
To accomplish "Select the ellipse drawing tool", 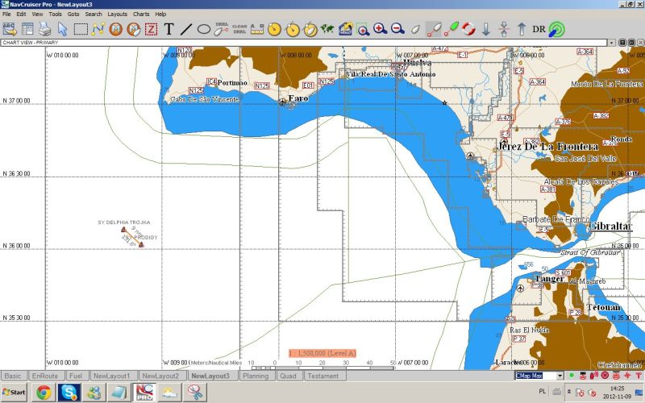I will pyautogui.click(x=204, y=29).
